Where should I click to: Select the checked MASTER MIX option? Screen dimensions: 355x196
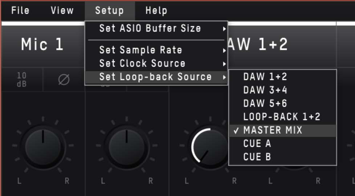(282, 130)
